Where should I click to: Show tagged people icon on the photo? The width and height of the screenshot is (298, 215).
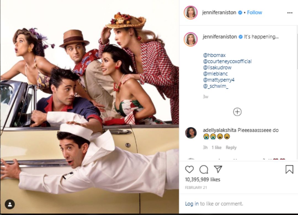click(10, 204)
